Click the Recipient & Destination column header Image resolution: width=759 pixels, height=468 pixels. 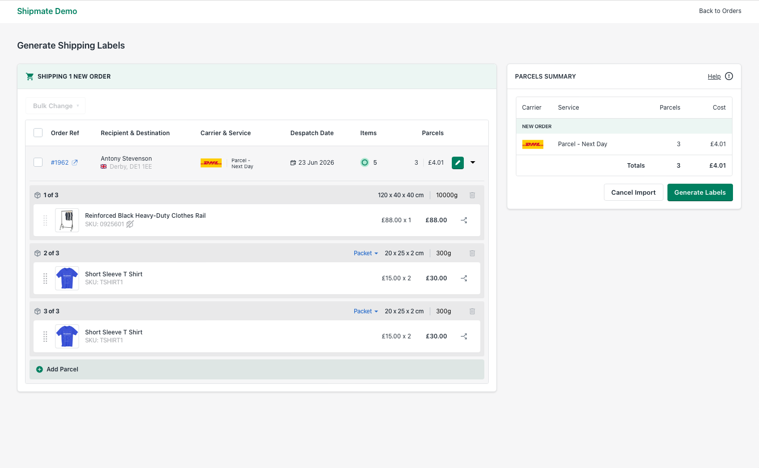tap(135, 133)
